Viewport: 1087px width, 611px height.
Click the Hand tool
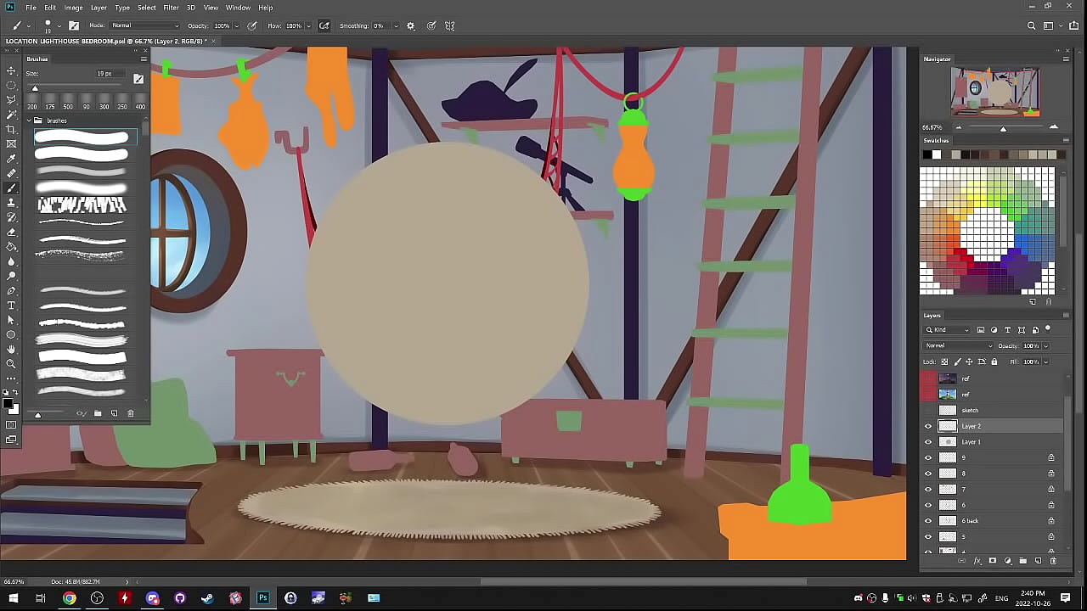(11, 349)
